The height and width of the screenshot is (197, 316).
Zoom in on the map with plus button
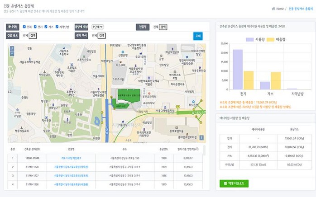(12, 48)
